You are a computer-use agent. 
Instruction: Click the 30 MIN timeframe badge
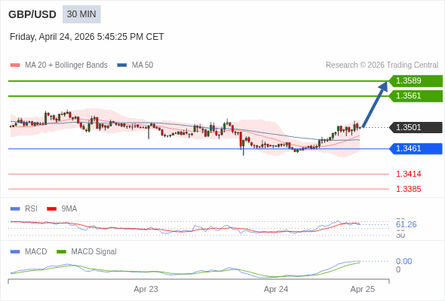[81, 14]
